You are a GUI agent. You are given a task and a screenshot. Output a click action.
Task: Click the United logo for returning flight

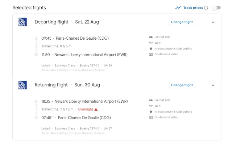(x=22, y=85)
